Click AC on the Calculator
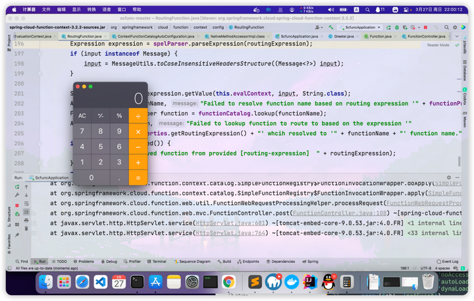474x301 pixels. 82,115
